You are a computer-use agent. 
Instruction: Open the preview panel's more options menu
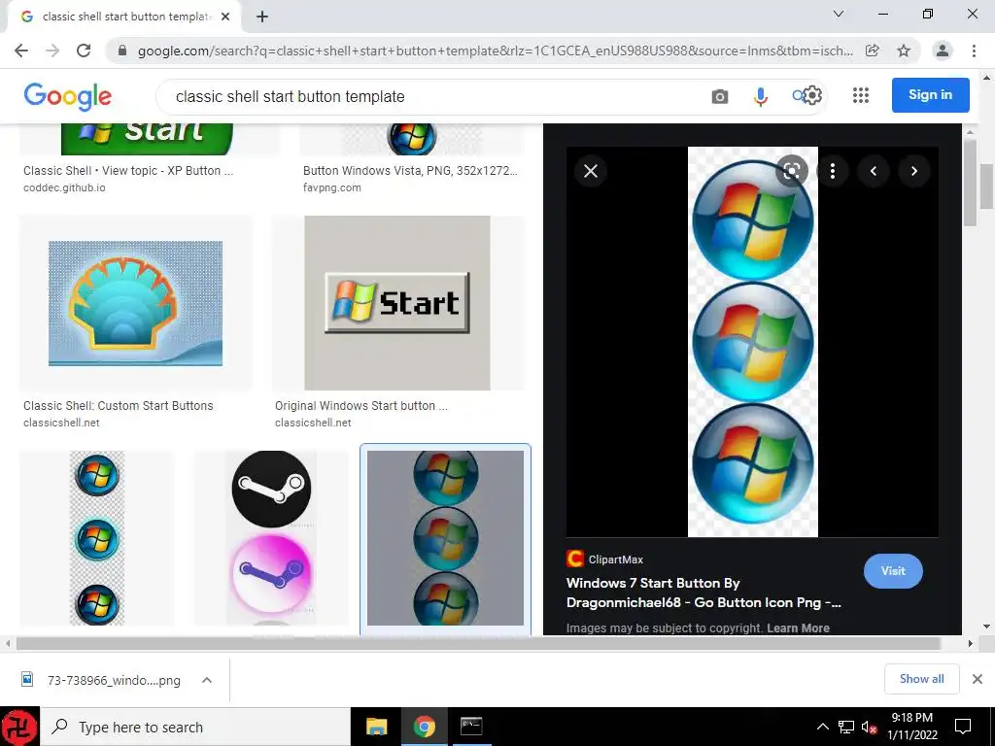pyautogui.click(x=833, y=171)
